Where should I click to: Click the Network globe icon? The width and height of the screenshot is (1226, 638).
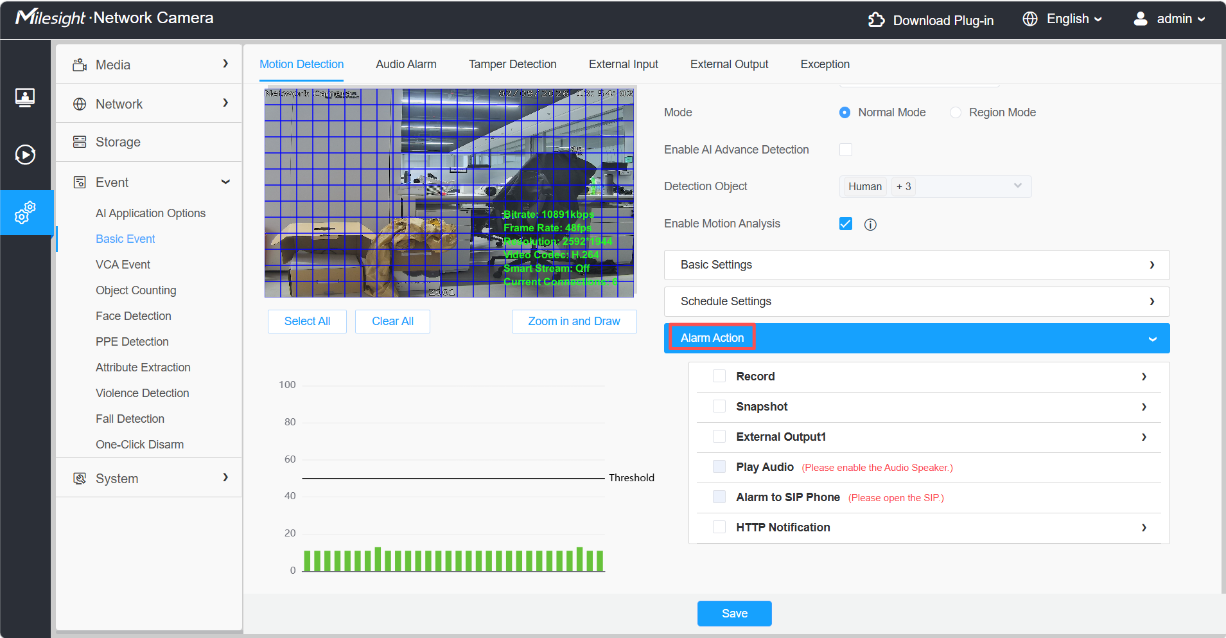tap(80, 104)
